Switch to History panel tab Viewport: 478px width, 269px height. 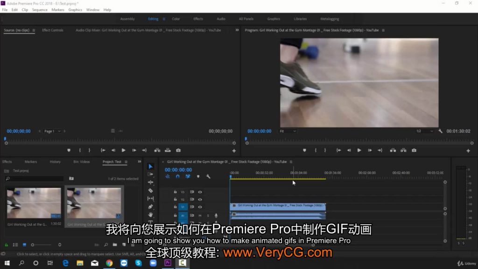click(x=55, y=162)
